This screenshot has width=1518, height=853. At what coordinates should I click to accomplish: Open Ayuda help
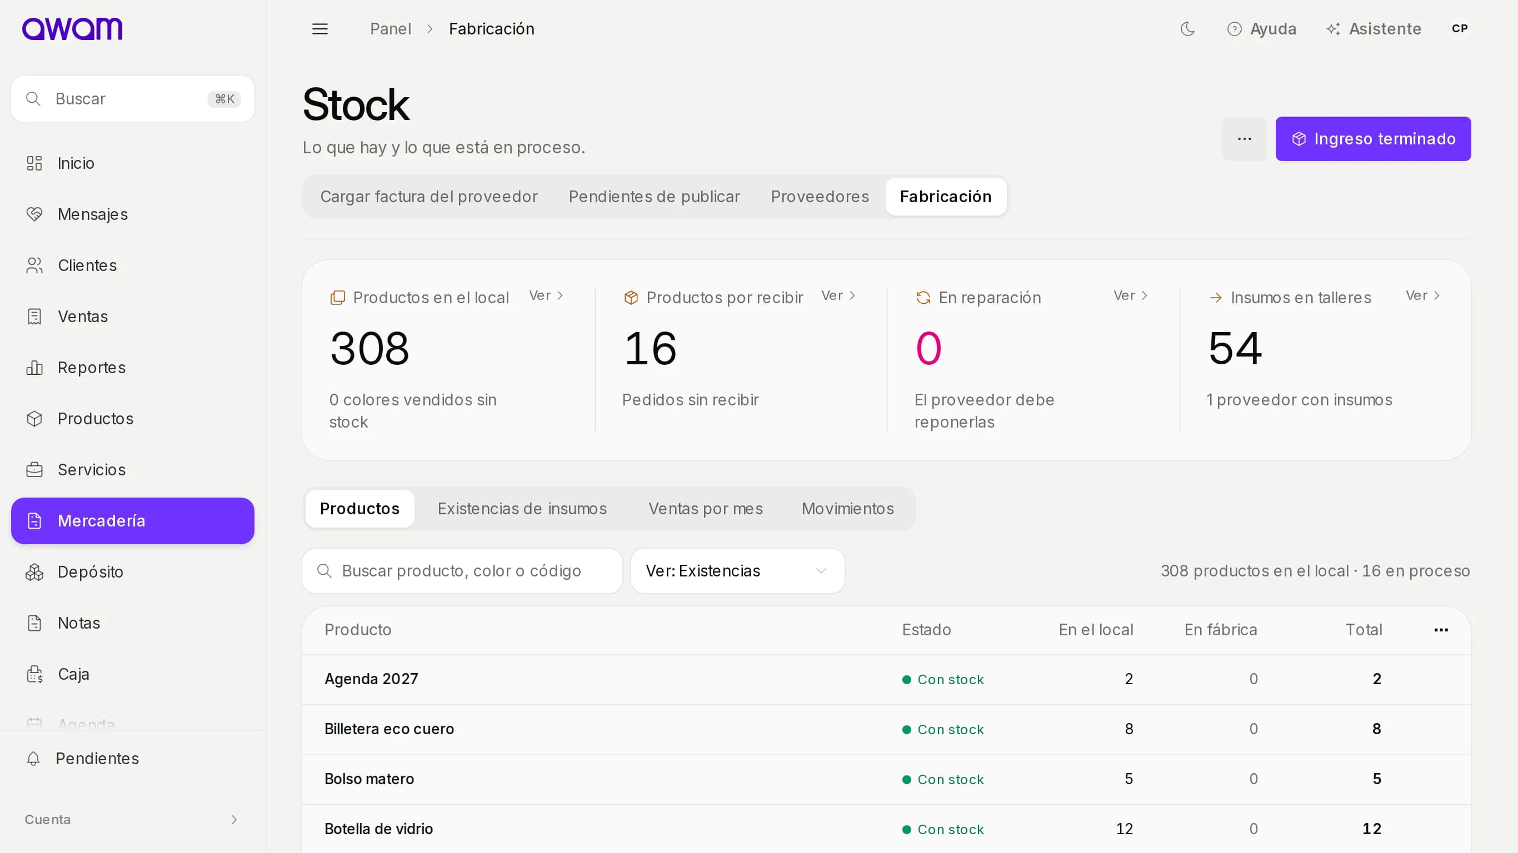pos(1261,29)
